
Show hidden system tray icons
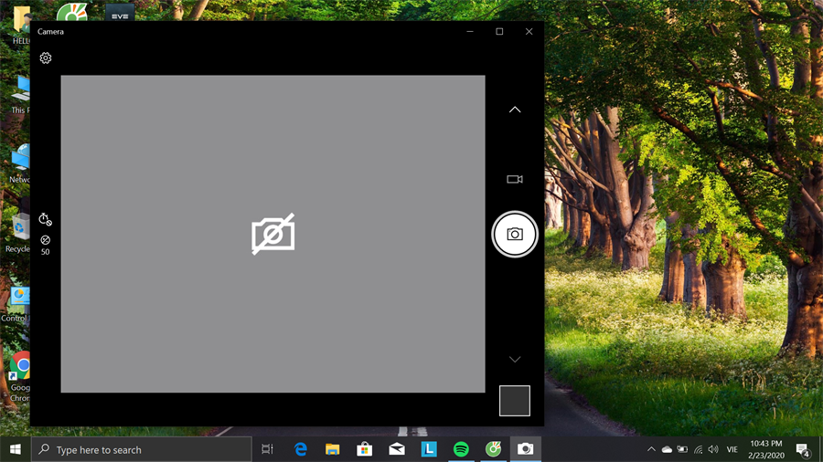651,449
